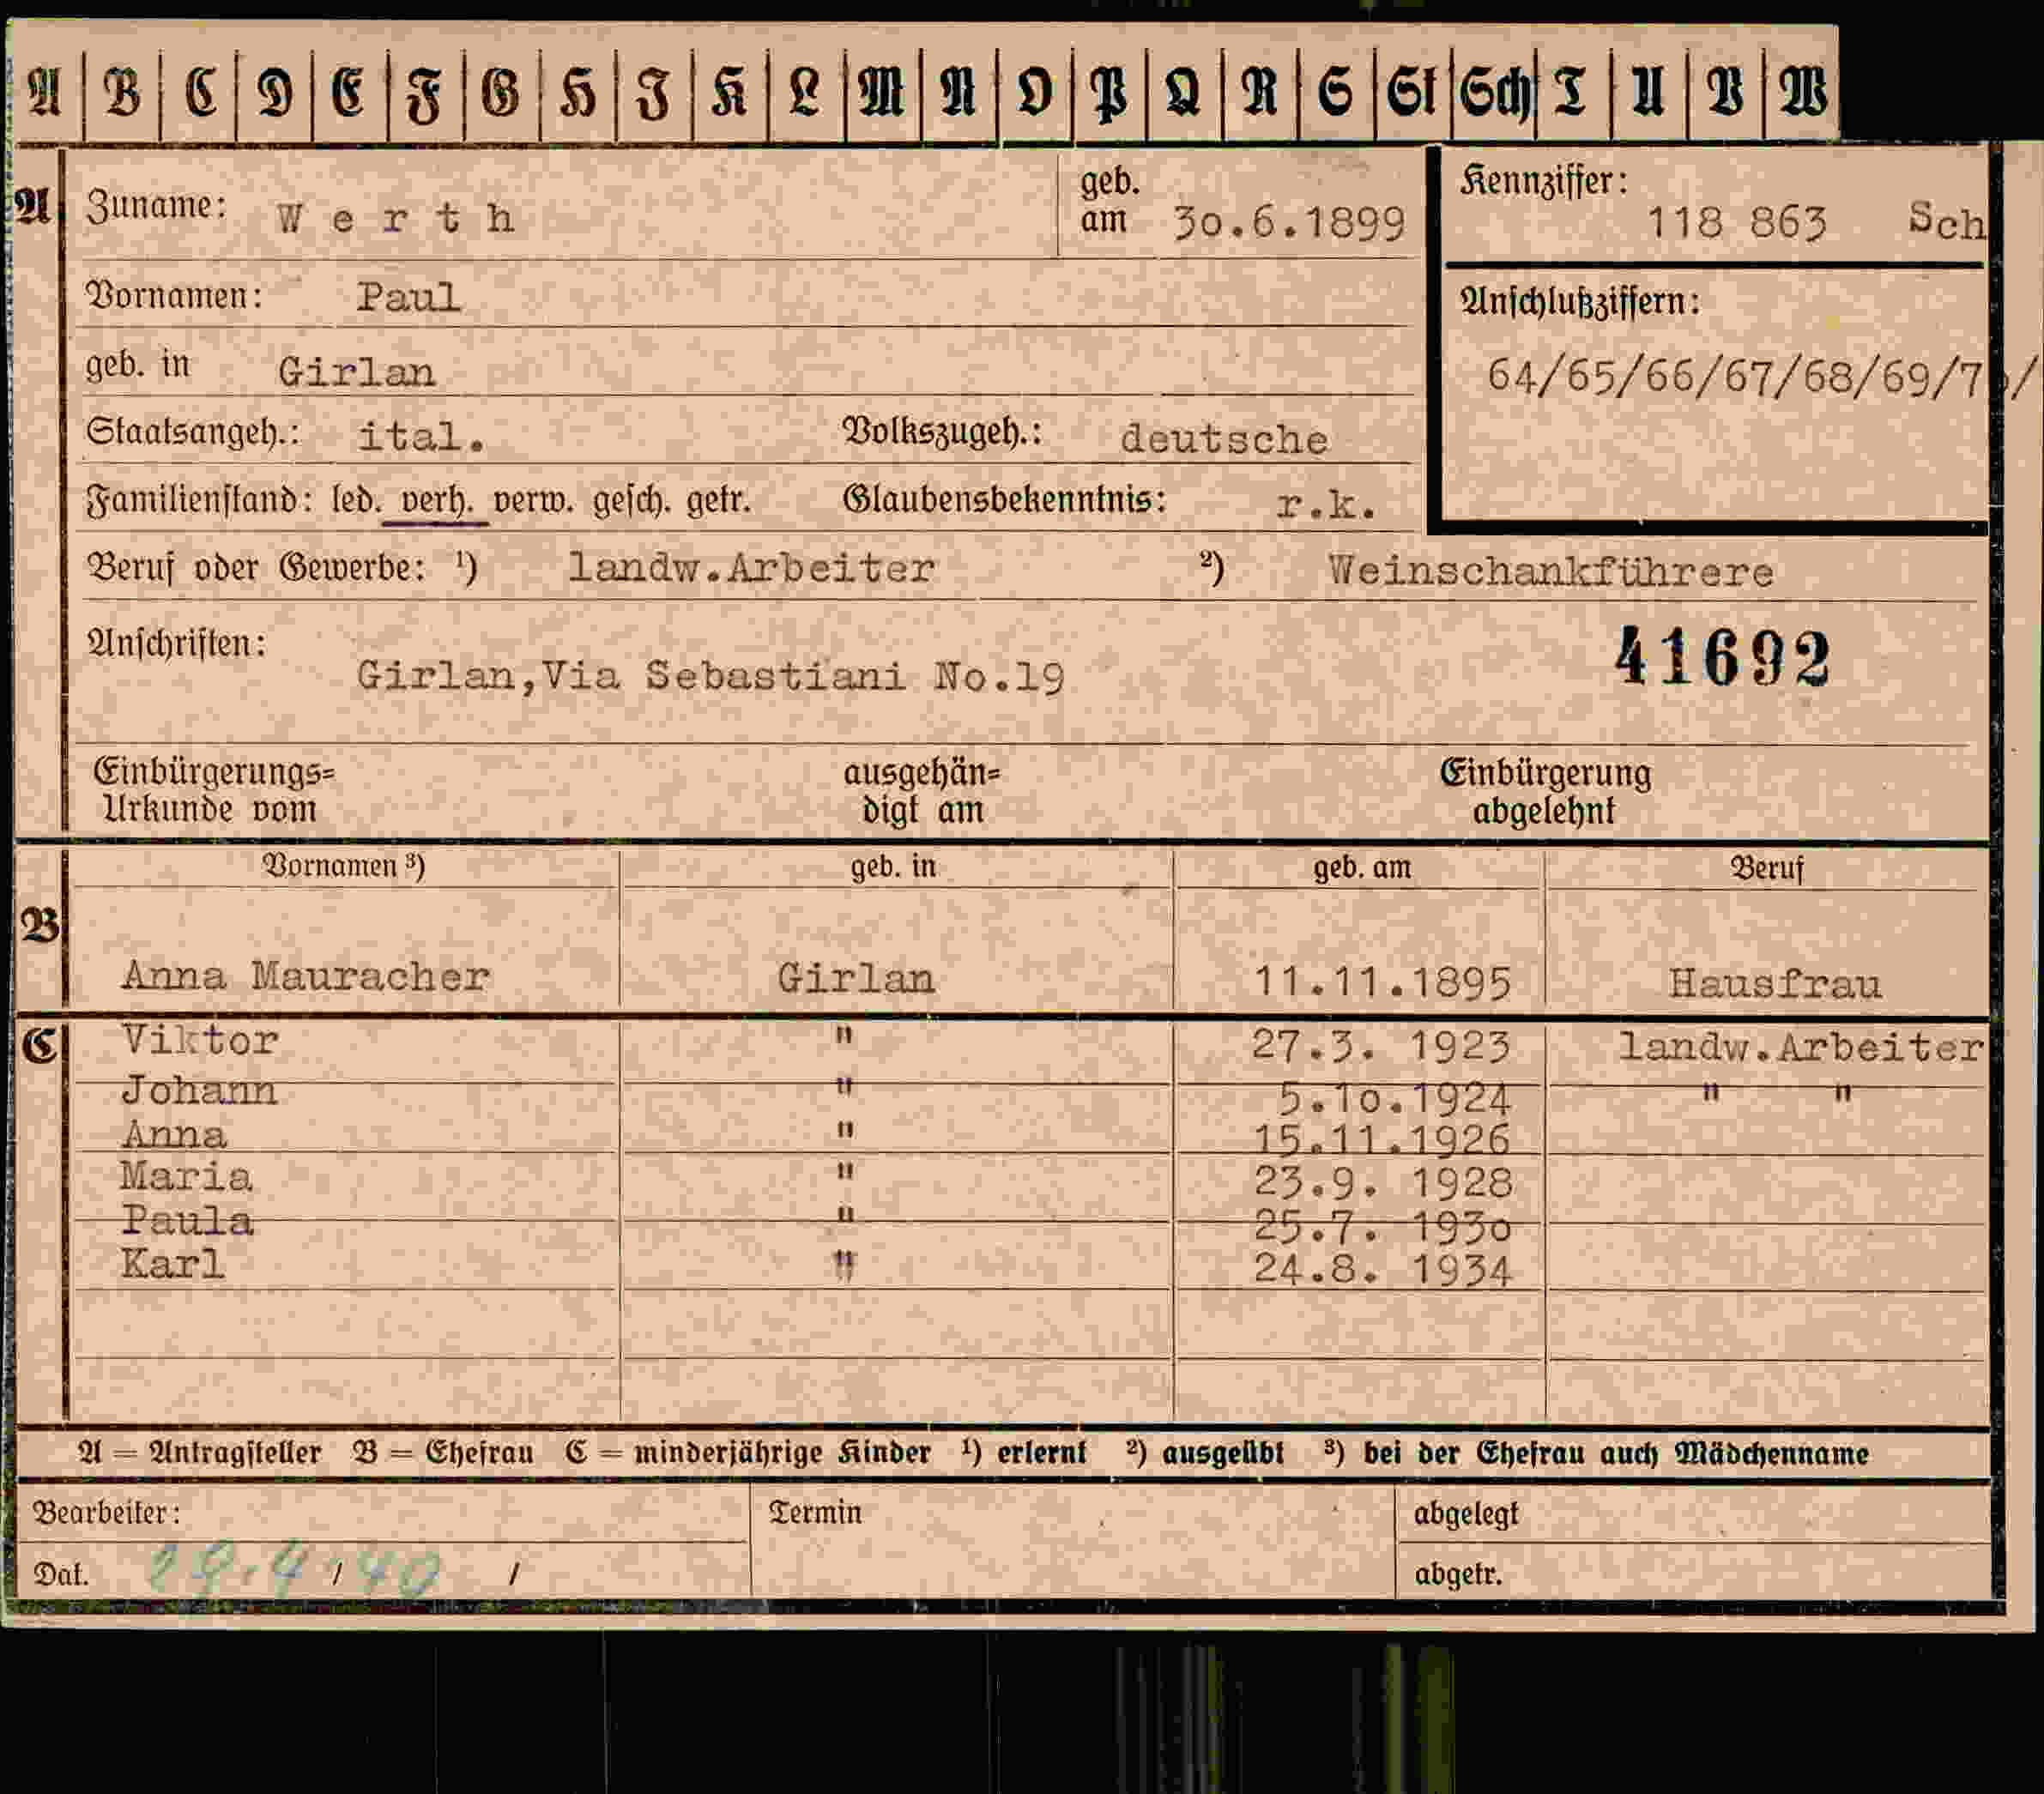
Task: Select the 'K' alphabet index tab
Action: click(x=730, y=93)
